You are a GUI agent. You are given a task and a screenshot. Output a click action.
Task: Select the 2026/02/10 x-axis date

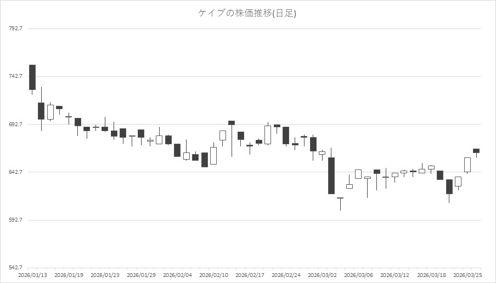click(213, 274)
